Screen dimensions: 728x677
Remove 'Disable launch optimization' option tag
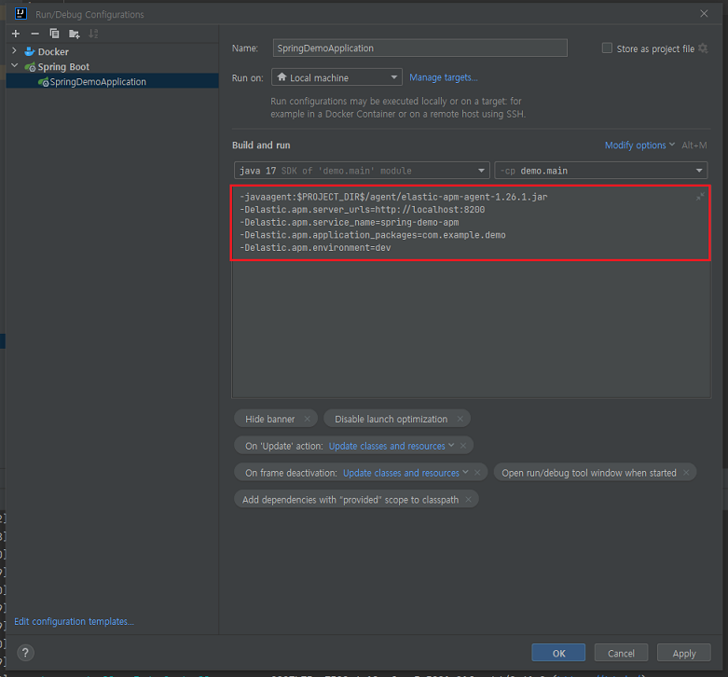pyautogui.click(x=460, y=420)
